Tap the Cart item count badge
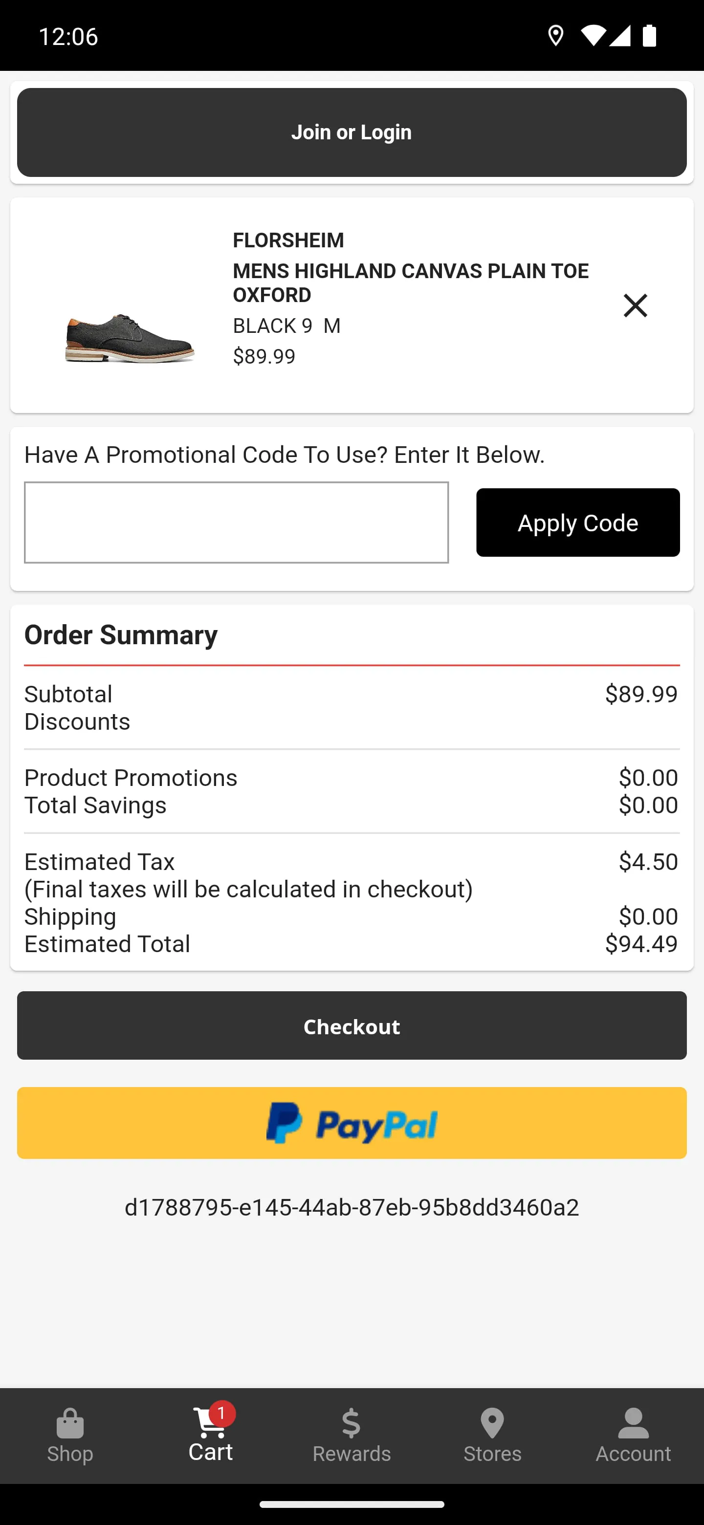This screenshot has width=704, height=1525. pos(222,1414)
